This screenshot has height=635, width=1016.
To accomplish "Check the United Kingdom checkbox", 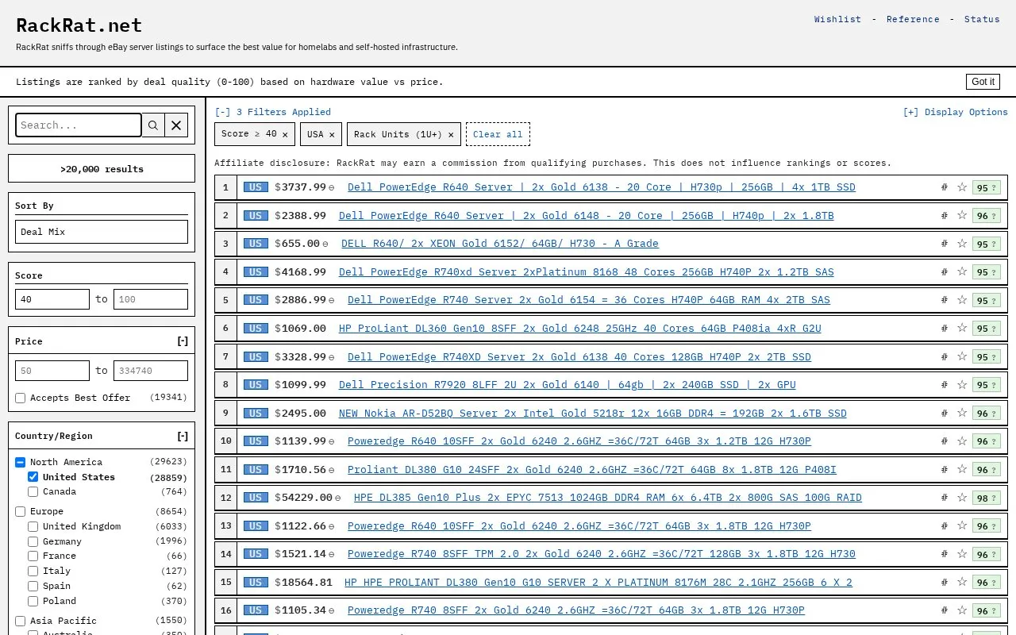I will coord(33,526).
